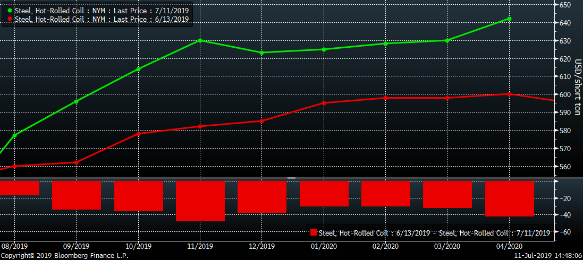The image size is (583, 260).
Task: Select the red line's 10/2019 data point
Action: coord(138,133)
